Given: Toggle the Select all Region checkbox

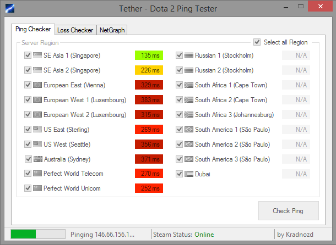Looking at the screenshot, I should pyautogui.click(x=257, y=42).
